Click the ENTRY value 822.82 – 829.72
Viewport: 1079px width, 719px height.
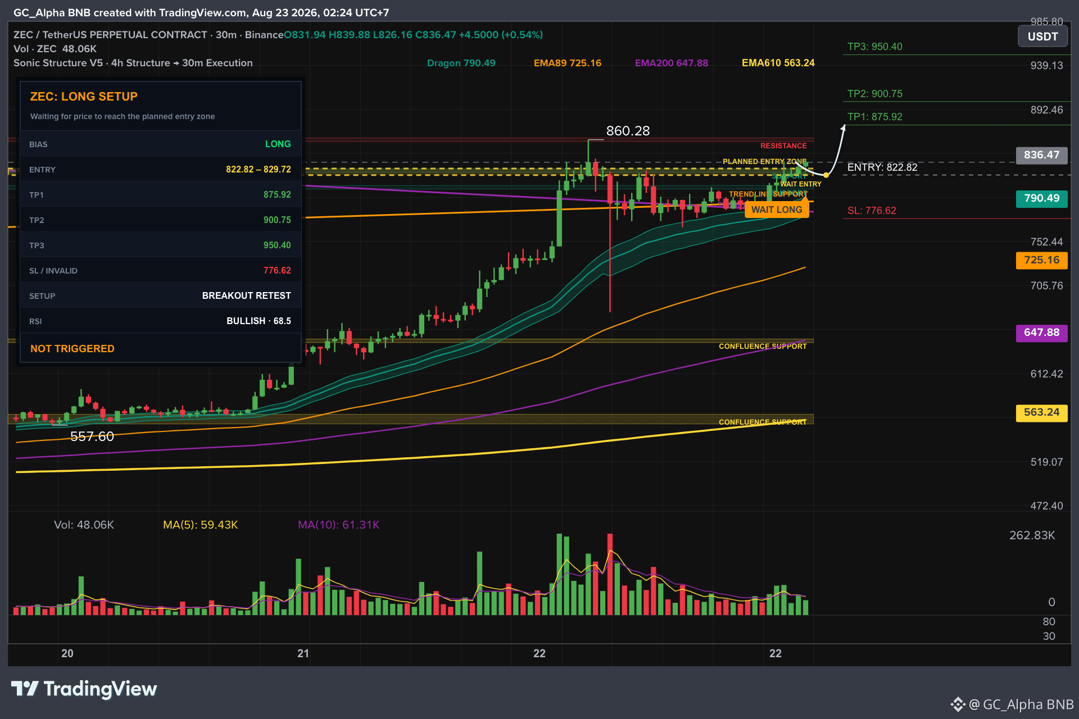[x=259, y=170]
